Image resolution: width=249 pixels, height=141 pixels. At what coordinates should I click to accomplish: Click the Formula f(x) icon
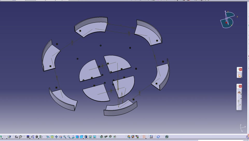pos(16,137)
